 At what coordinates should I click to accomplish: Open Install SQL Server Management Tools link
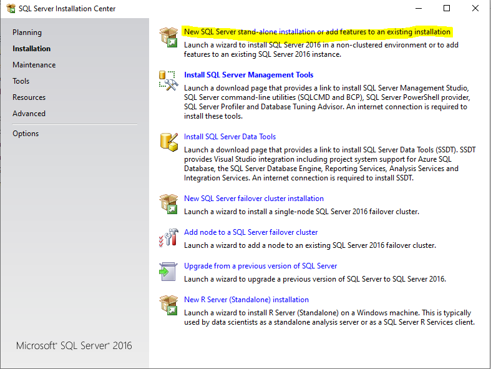point(249,75)
